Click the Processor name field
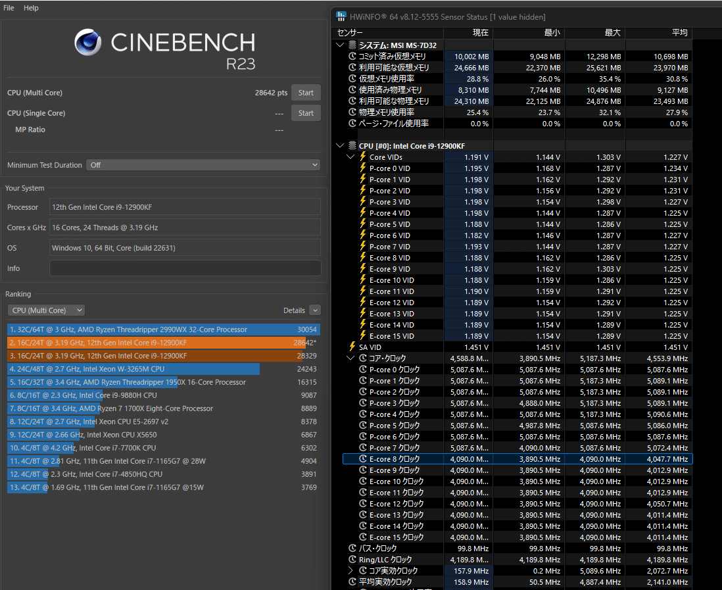The width and height of the screenshot is (722, 590). (x=185, y=207)
